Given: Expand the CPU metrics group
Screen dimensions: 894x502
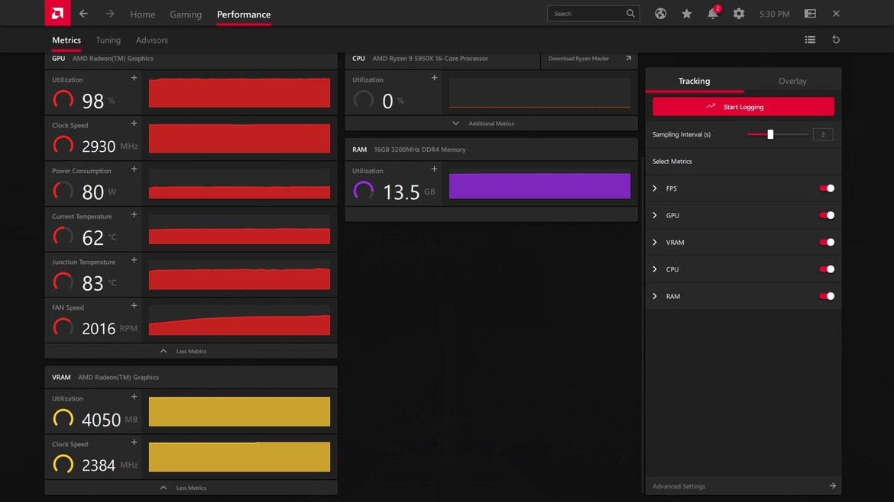Looking at the screenshot, I should (655, 269).
